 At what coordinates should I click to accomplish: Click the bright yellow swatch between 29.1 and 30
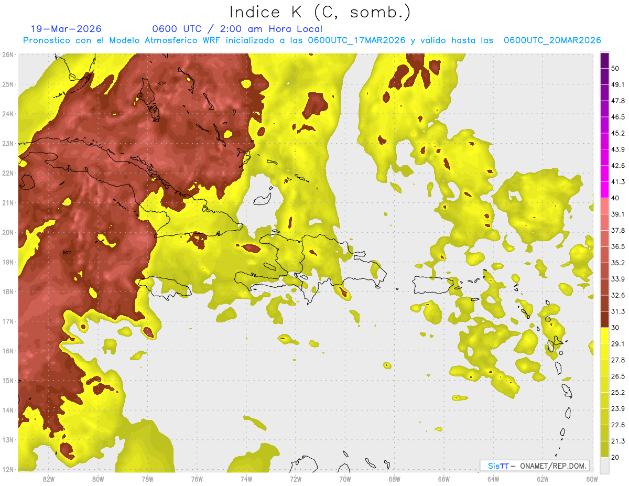[604, 336]
